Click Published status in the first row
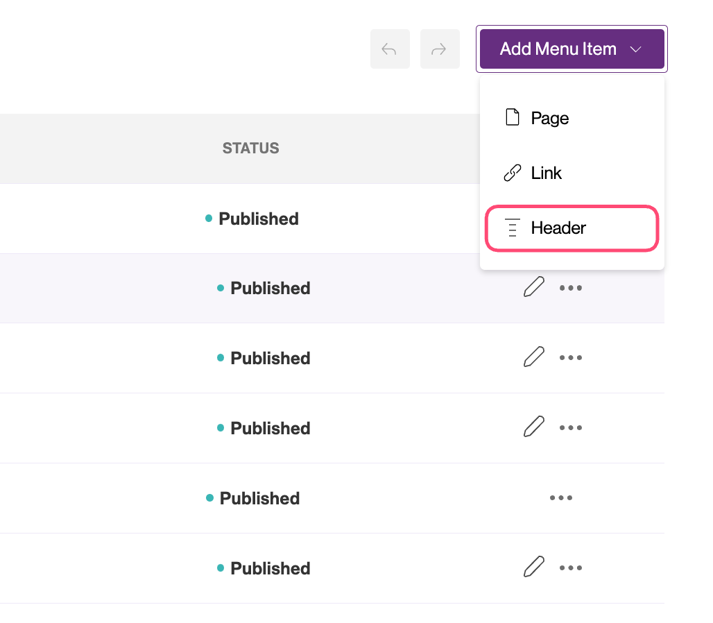Viewport: 713px width, 623px height. 258,219
